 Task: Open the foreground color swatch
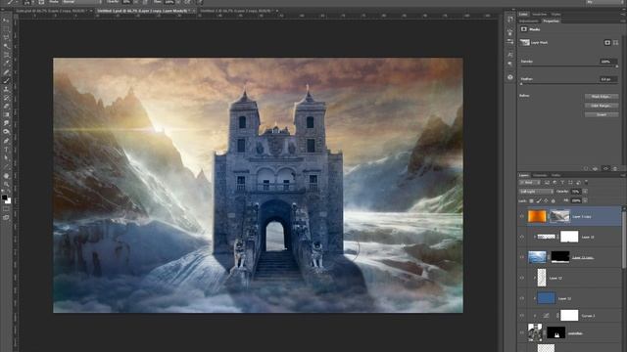click(x=4, y=198)
